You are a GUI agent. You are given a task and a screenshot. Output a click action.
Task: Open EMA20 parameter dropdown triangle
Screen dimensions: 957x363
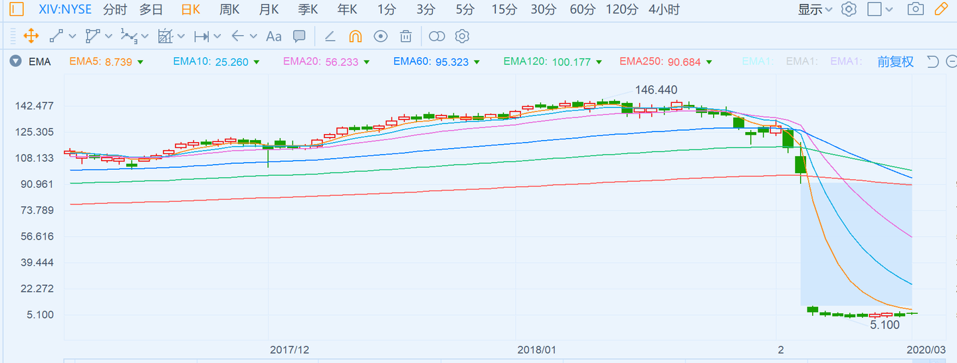point(366,62)
